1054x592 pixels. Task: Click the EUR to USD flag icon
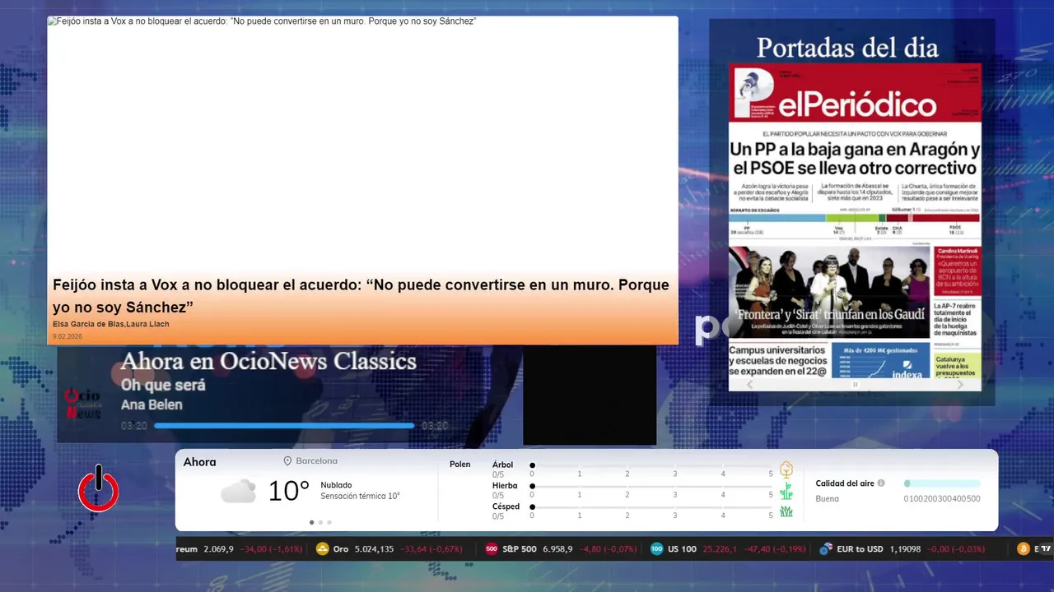coord(825,549)
